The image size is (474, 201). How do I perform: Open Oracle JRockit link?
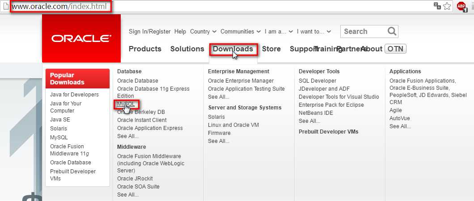click(x=135, y=178)
